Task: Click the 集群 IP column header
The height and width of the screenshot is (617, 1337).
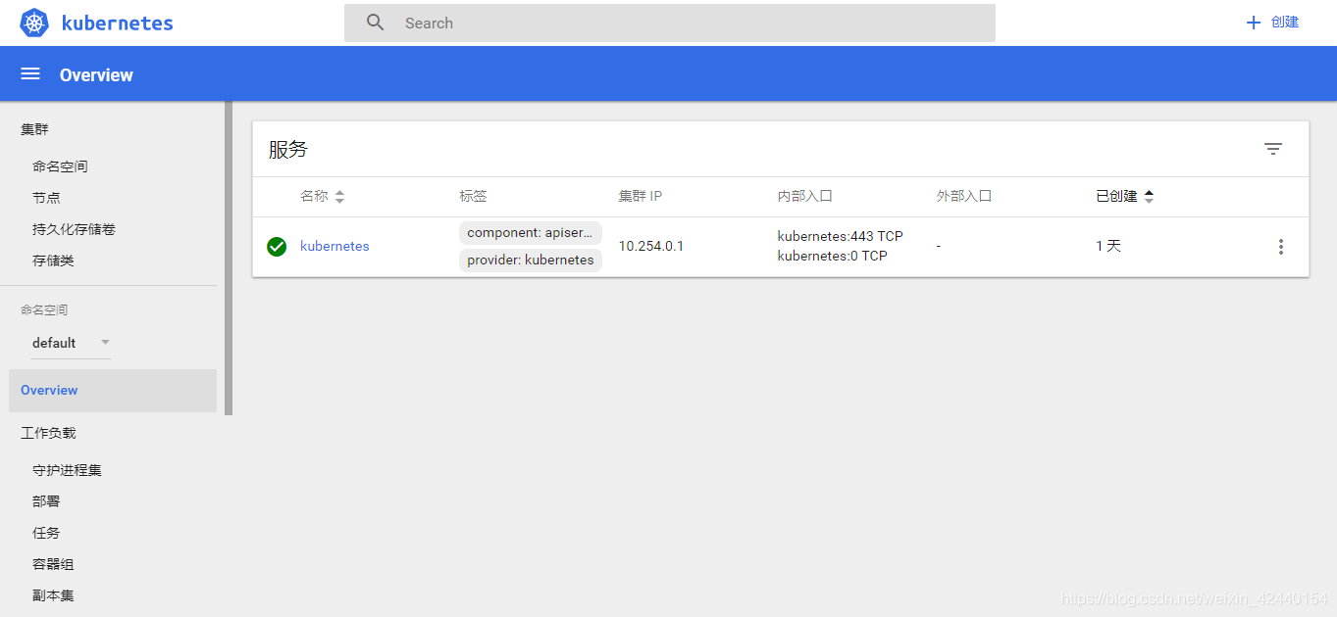Action: (641, 196)
